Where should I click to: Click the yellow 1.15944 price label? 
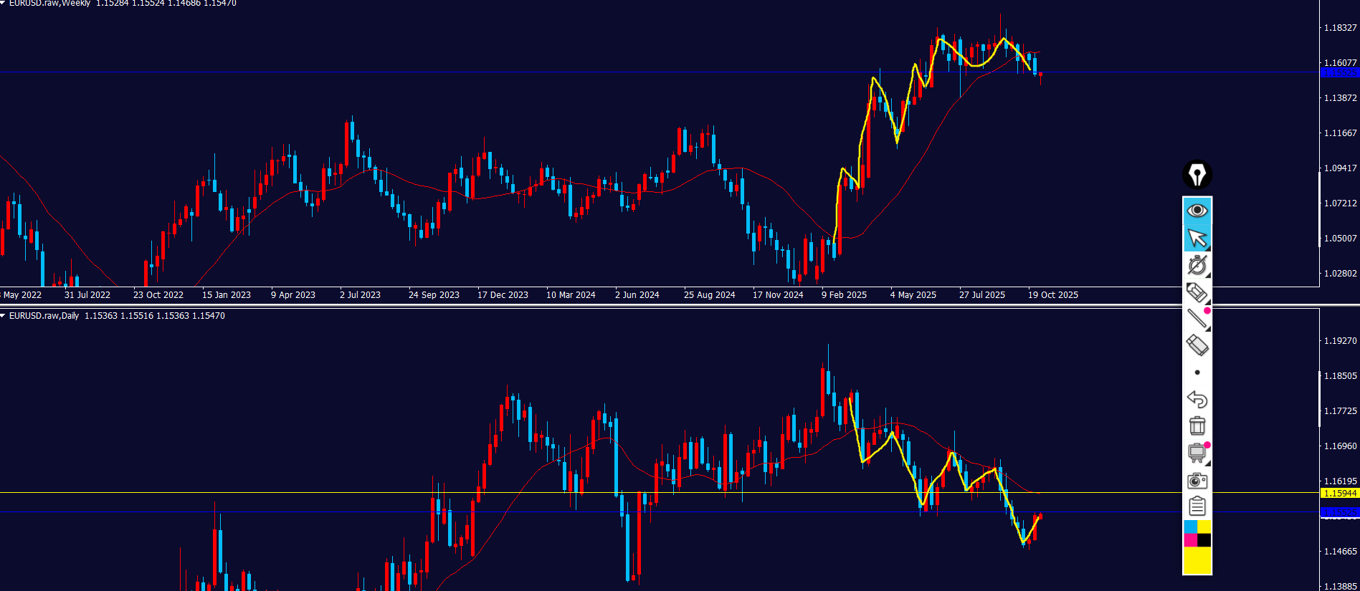pos(1339,494)
